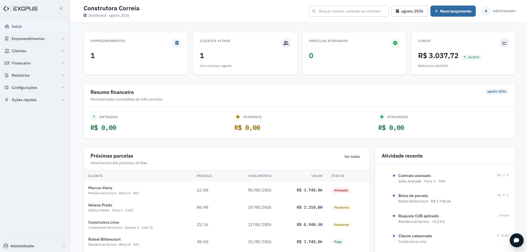Click the Administrador avatar circle in the header
Screen dimensions: 527x252
(x=486, y=11)
